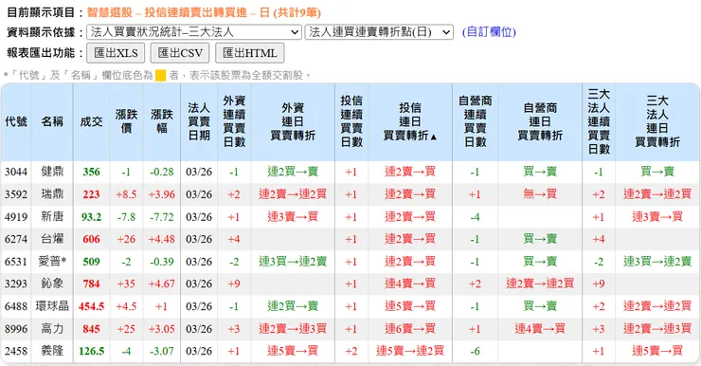Click 台燿 price change +26

(x=127, y=239)
